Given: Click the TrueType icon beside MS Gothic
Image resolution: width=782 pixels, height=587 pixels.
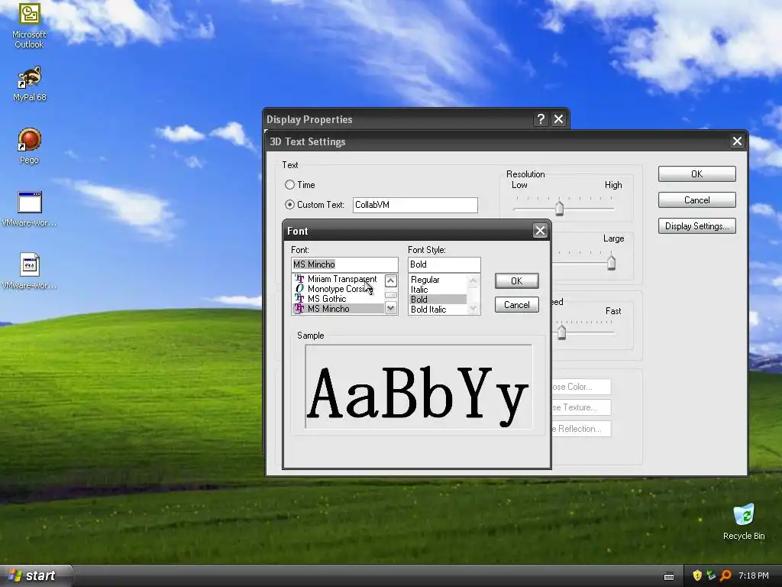Looking at the screenshot, I should (x=299, y=299).
